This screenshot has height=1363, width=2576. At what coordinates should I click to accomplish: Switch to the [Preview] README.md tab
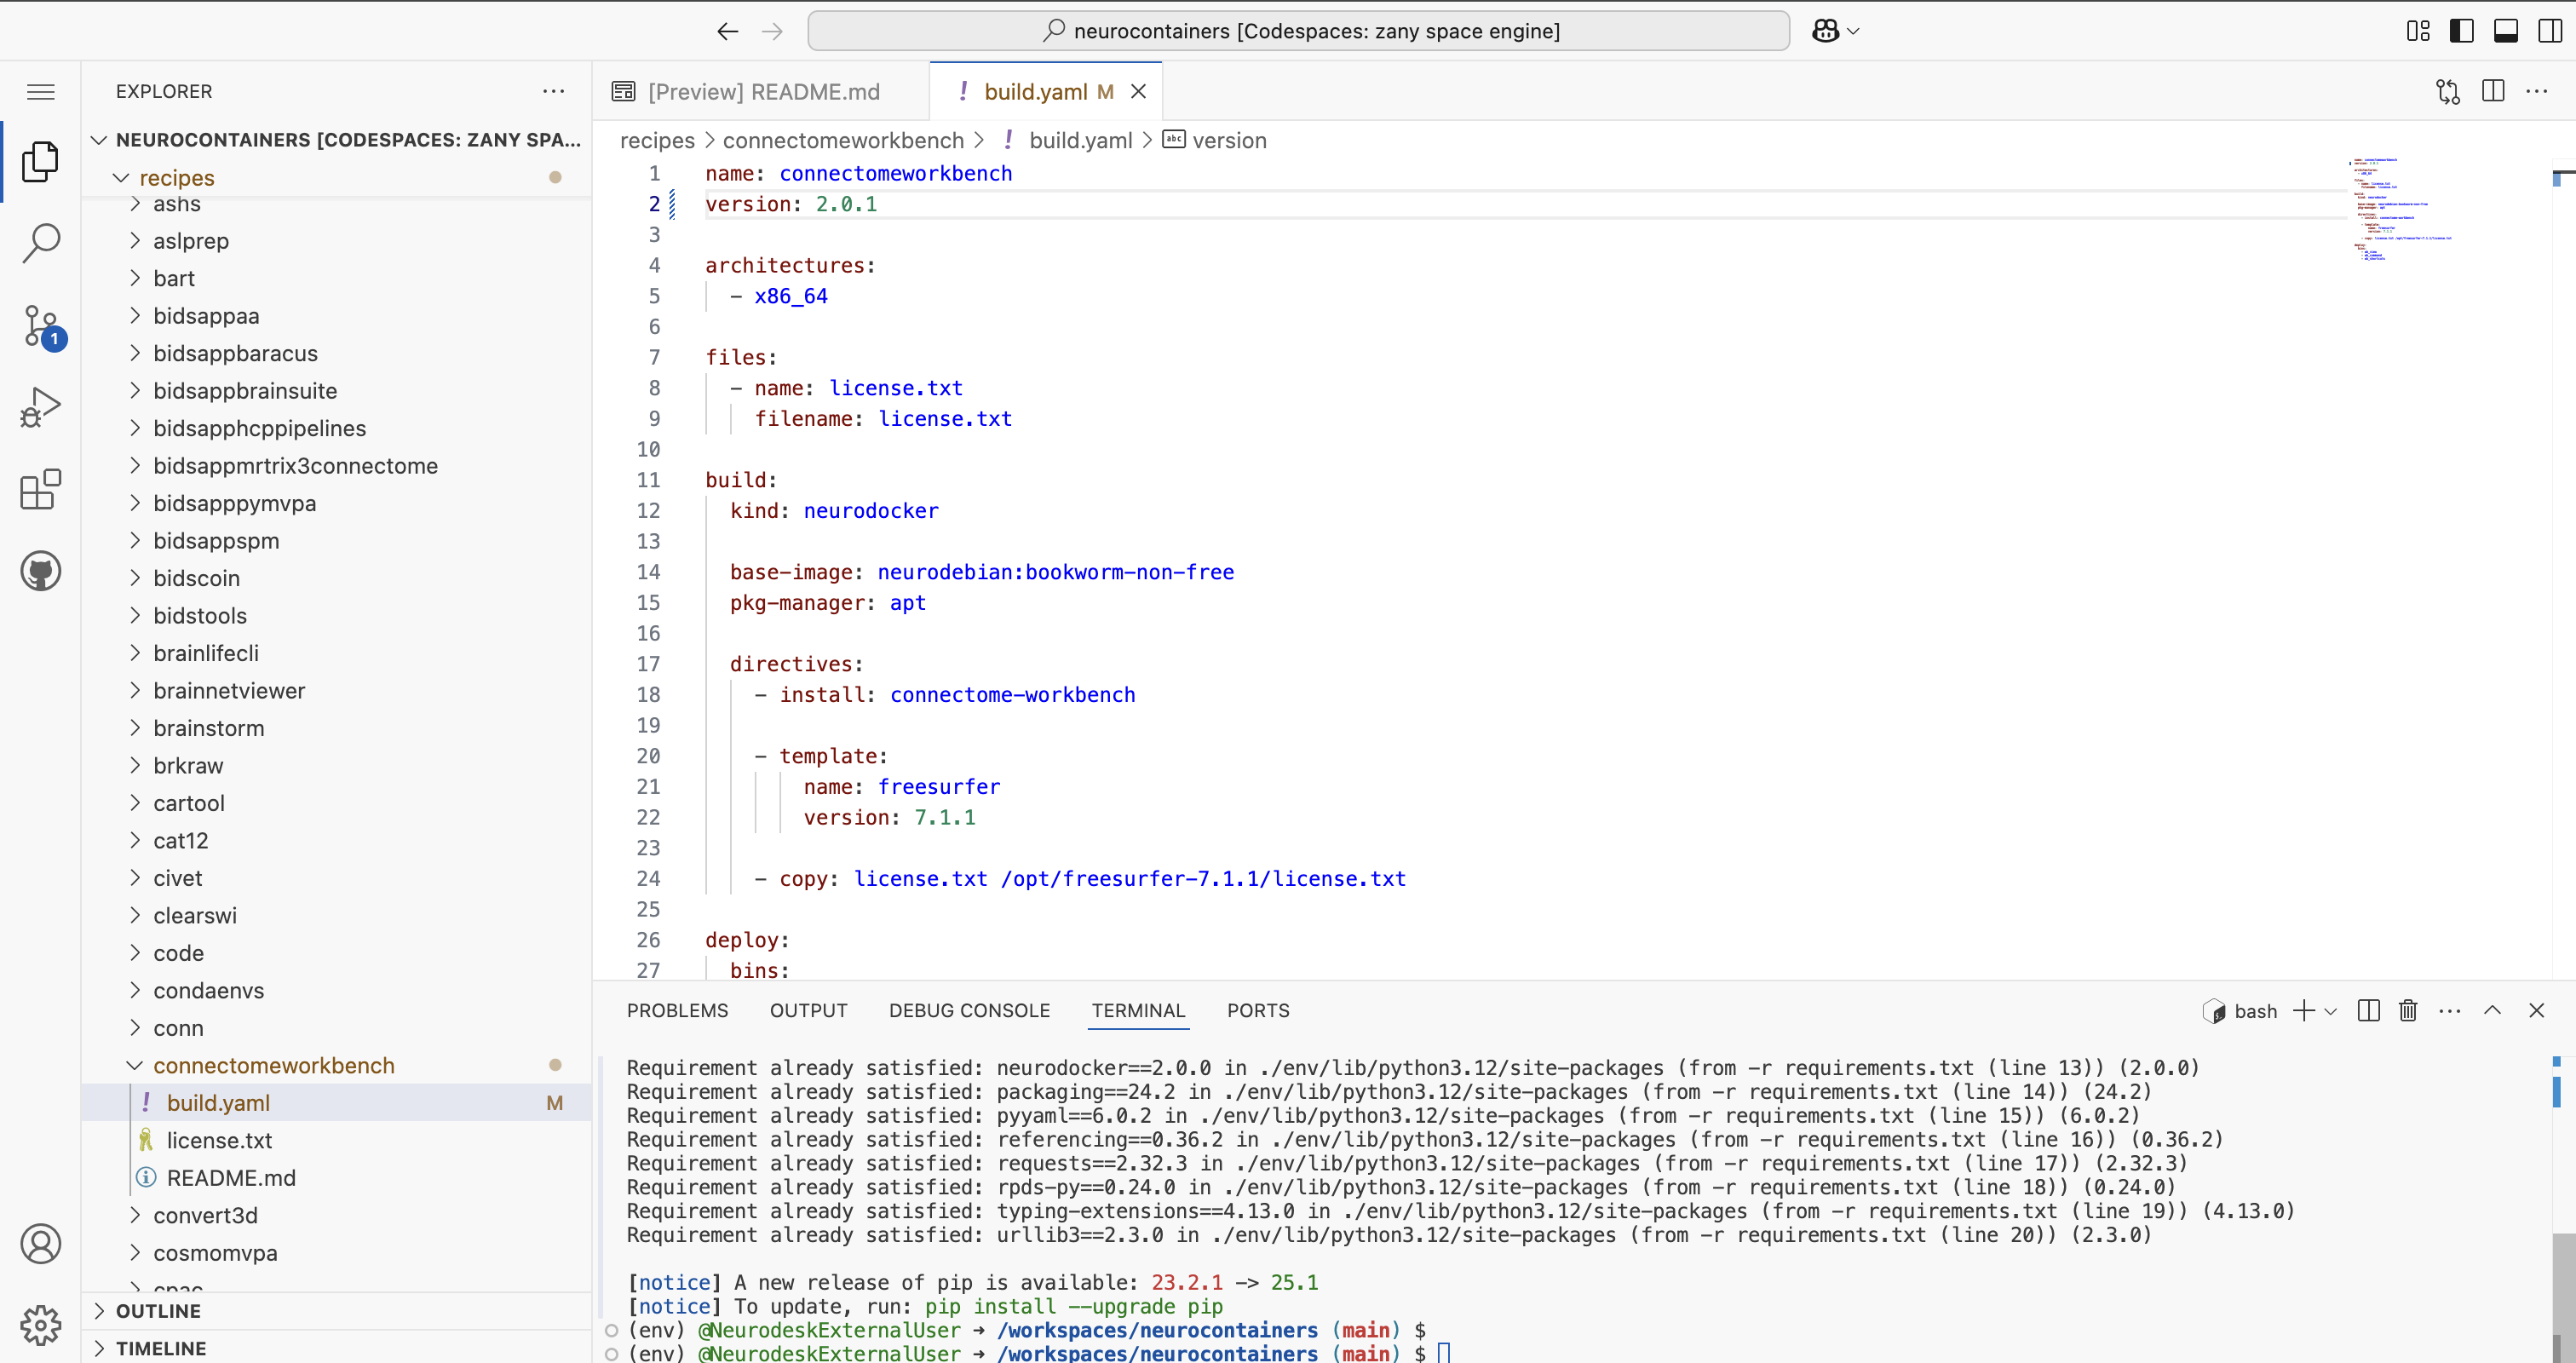[x=762, y=92]
